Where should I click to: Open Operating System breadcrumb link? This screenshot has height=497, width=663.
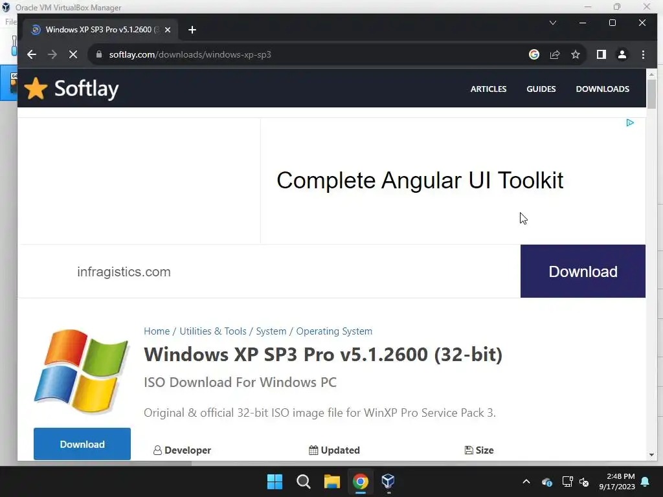click(x=334, y=331)
